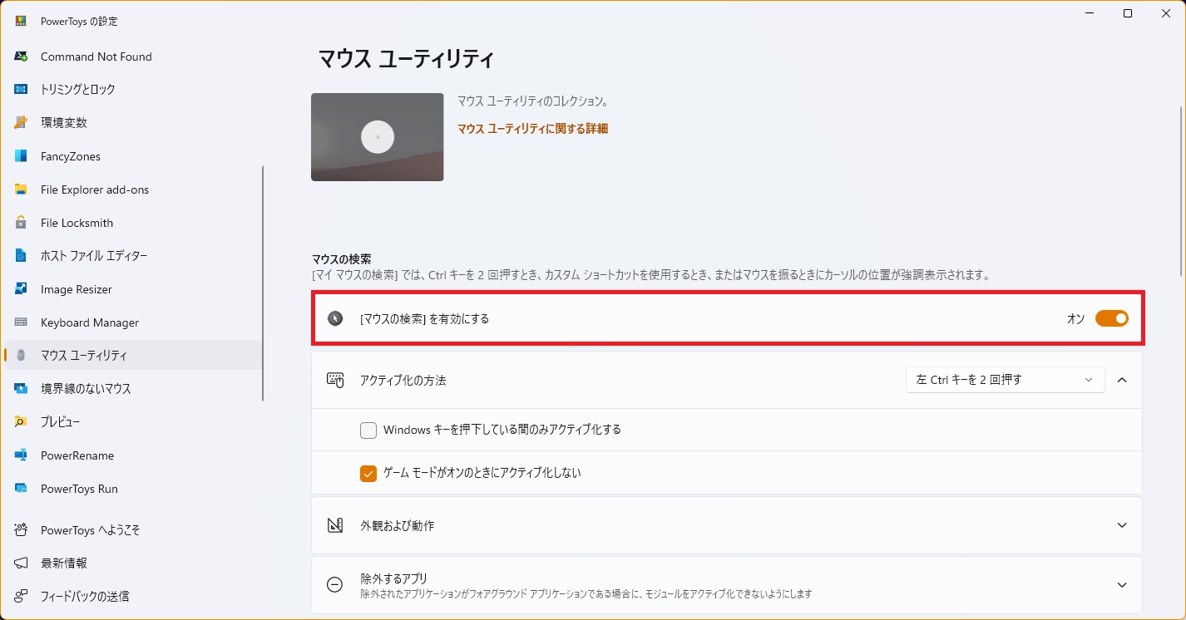The image size is (1186, 620).
Task: Open the マウス ユーティリティに関する詳細 link
Action: click(x=532, y=129)
